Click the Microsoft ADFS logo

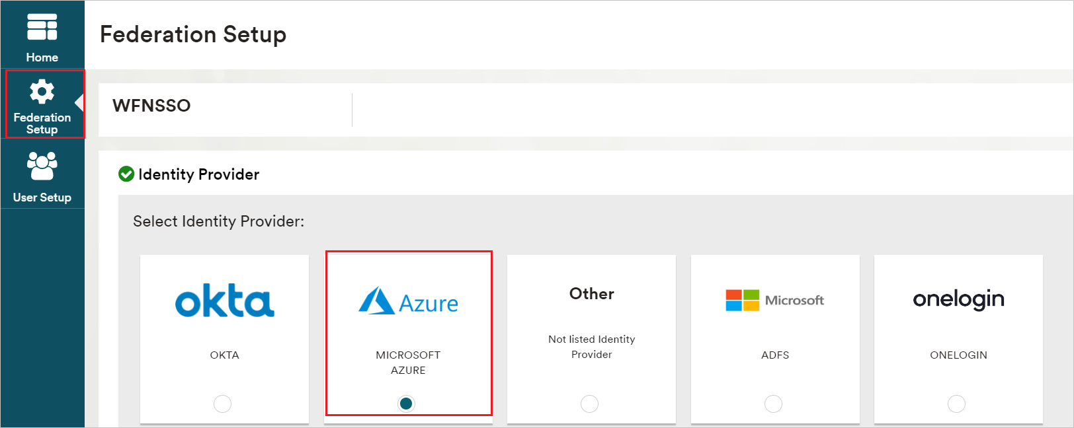tap(774, 301)
